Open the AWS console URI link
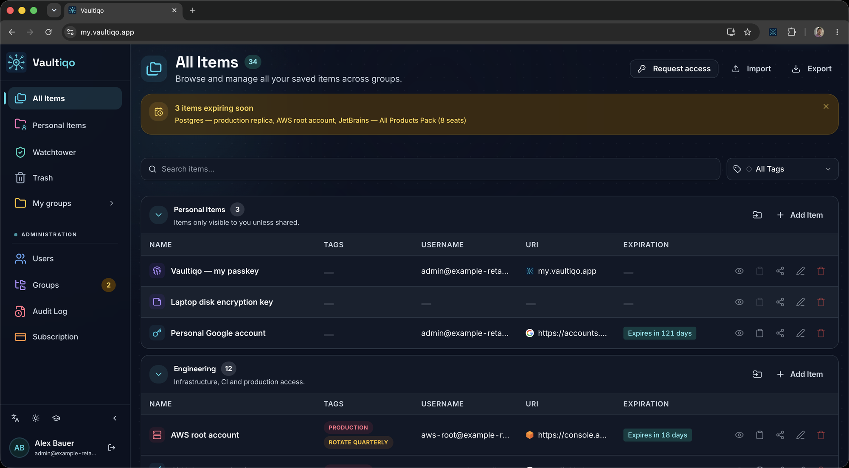This screenshot has height=468, width=849. pyautogui.click(x=572, y=435)
